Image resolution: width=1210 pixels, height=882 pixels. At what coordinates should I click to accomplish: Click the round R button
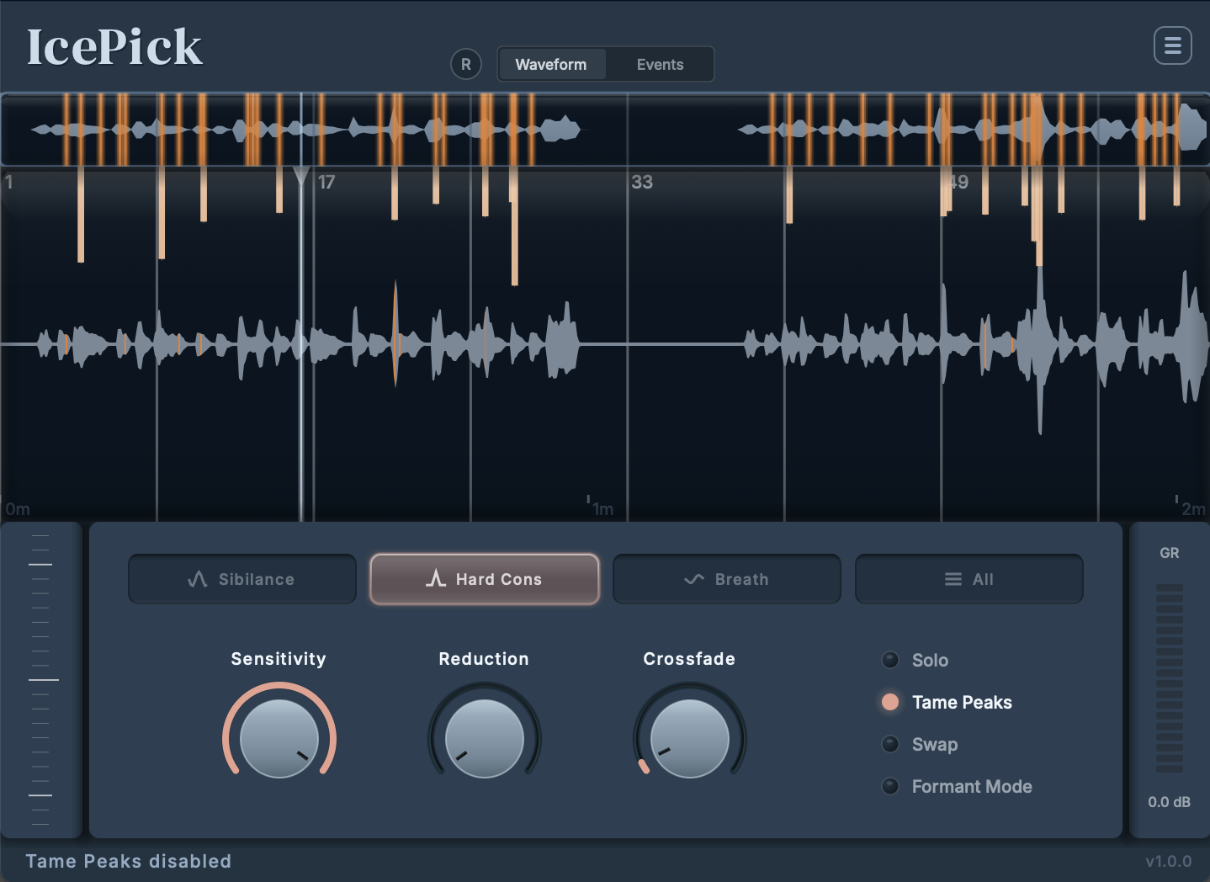466,64
